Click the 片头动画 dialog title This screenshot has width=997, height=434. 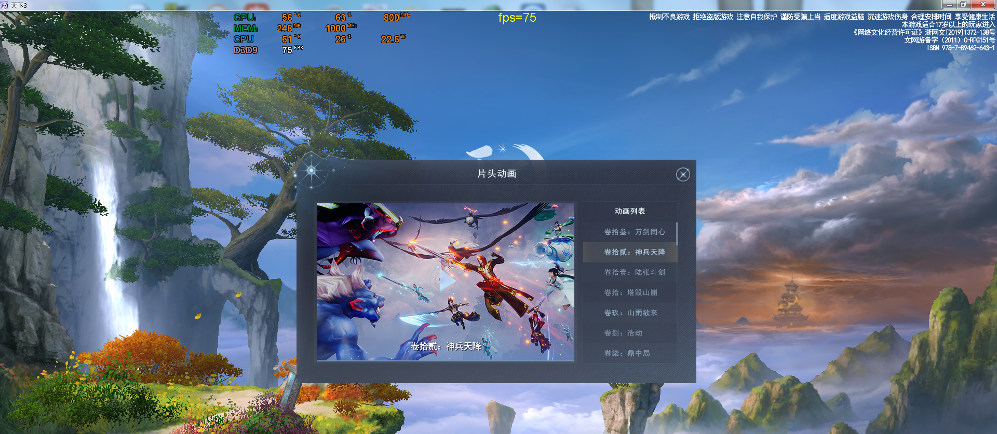pyautogui.click(x=497, y=174)
